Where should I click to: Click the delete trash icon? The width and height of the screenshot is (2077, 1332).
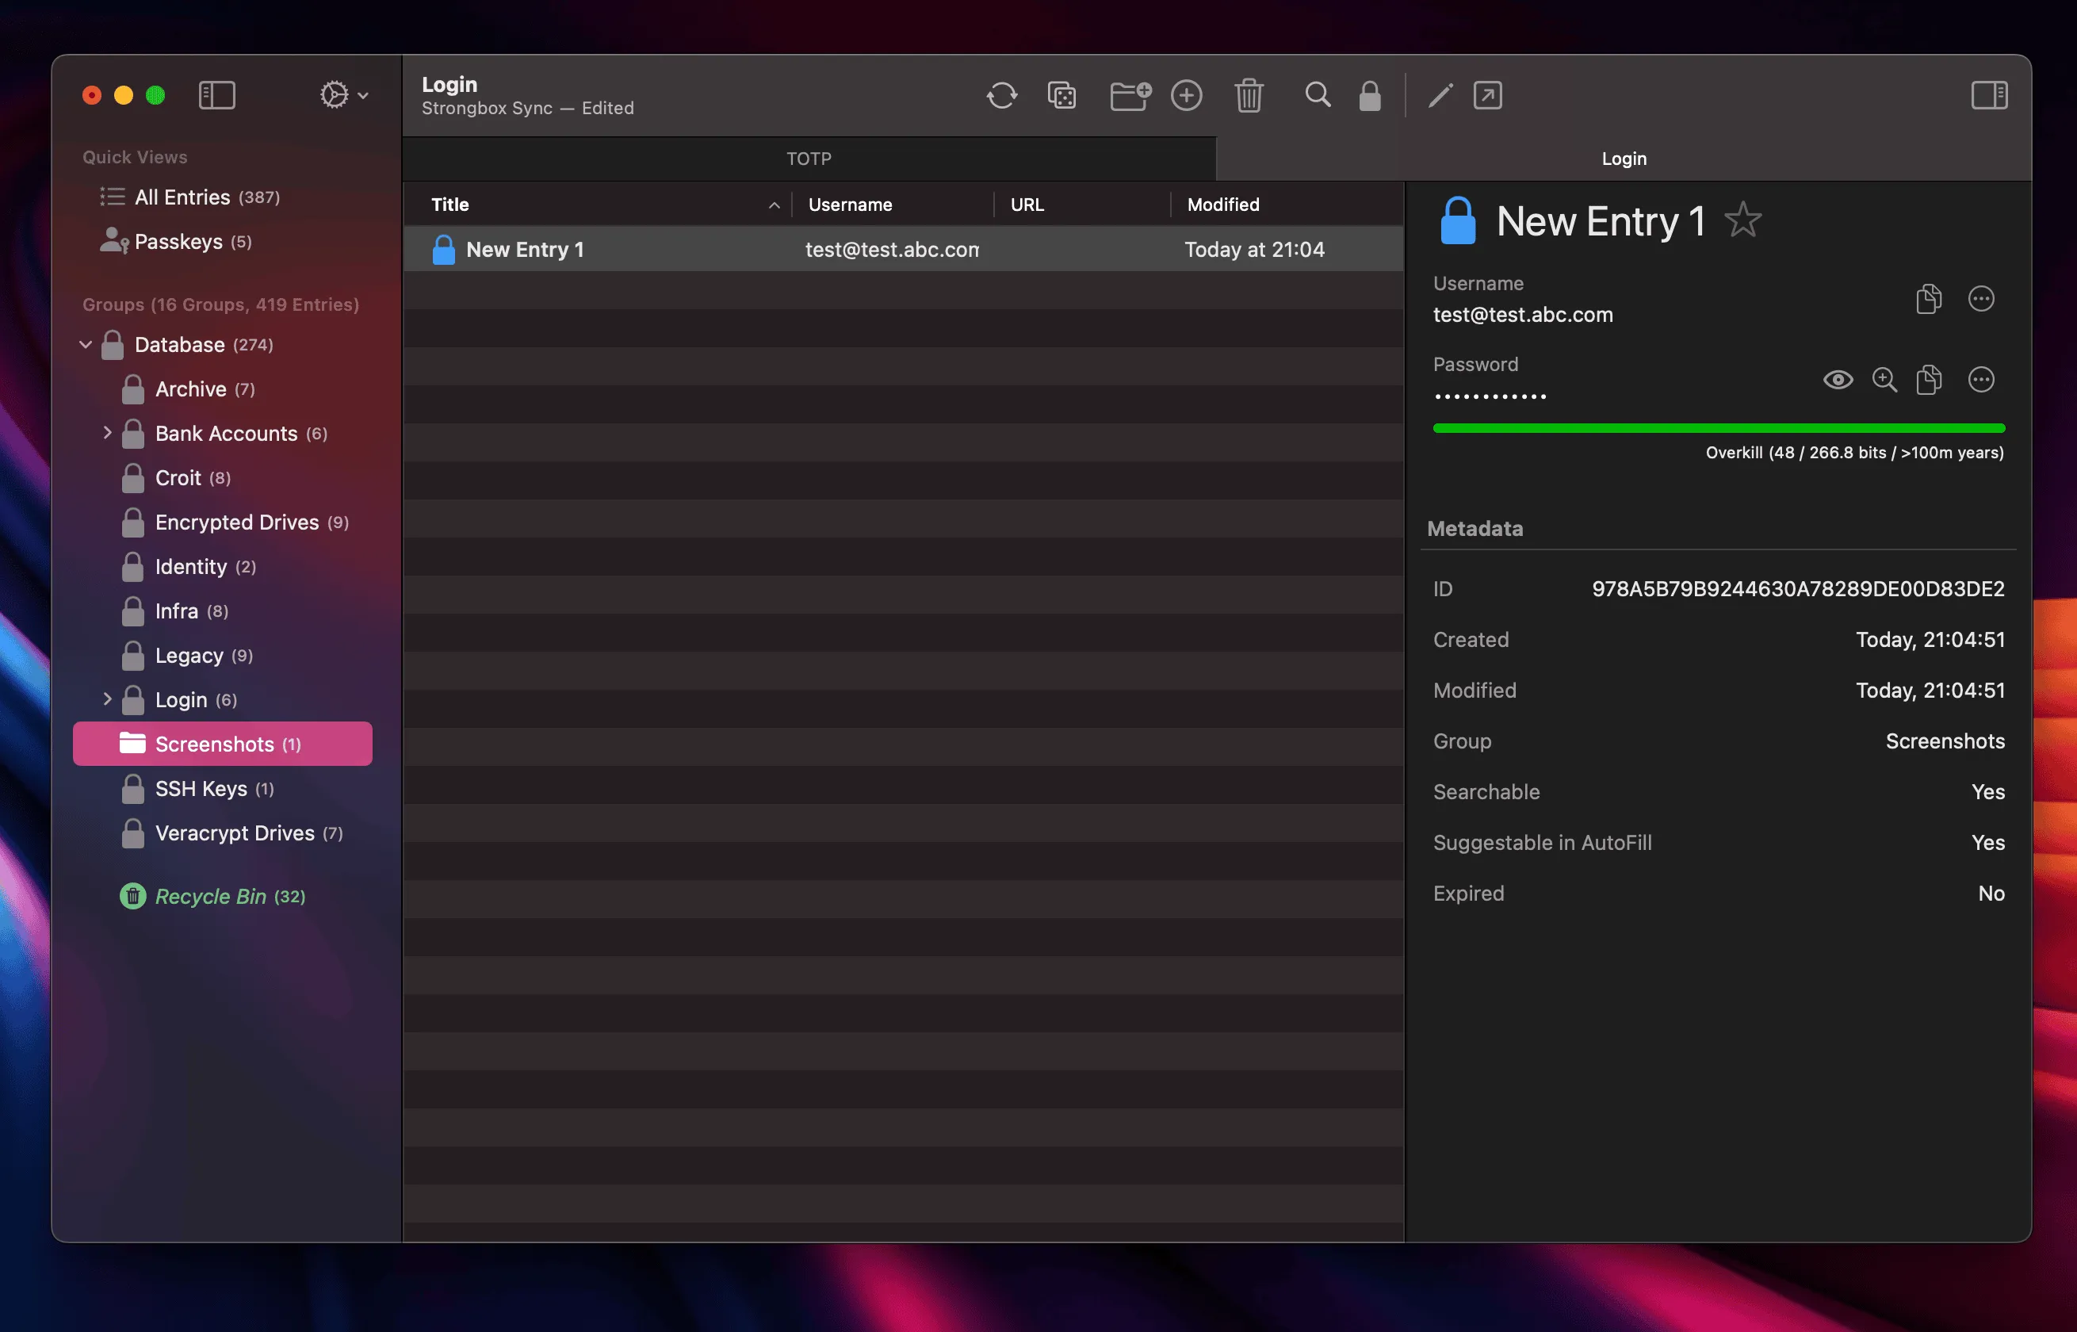pyautogui.click(x=1249, y=96)
